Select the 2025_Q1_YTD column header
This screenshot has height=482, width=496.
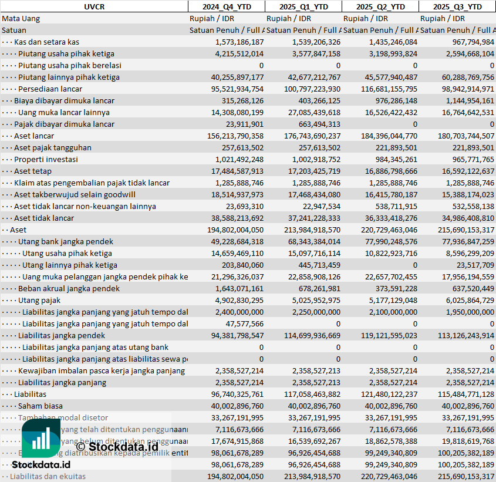303,6
